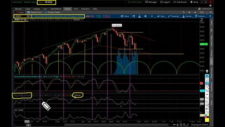Open the symbol selector dropdown arrow
The height and width of the screenshot is (127, 225).
pos(28,16)
